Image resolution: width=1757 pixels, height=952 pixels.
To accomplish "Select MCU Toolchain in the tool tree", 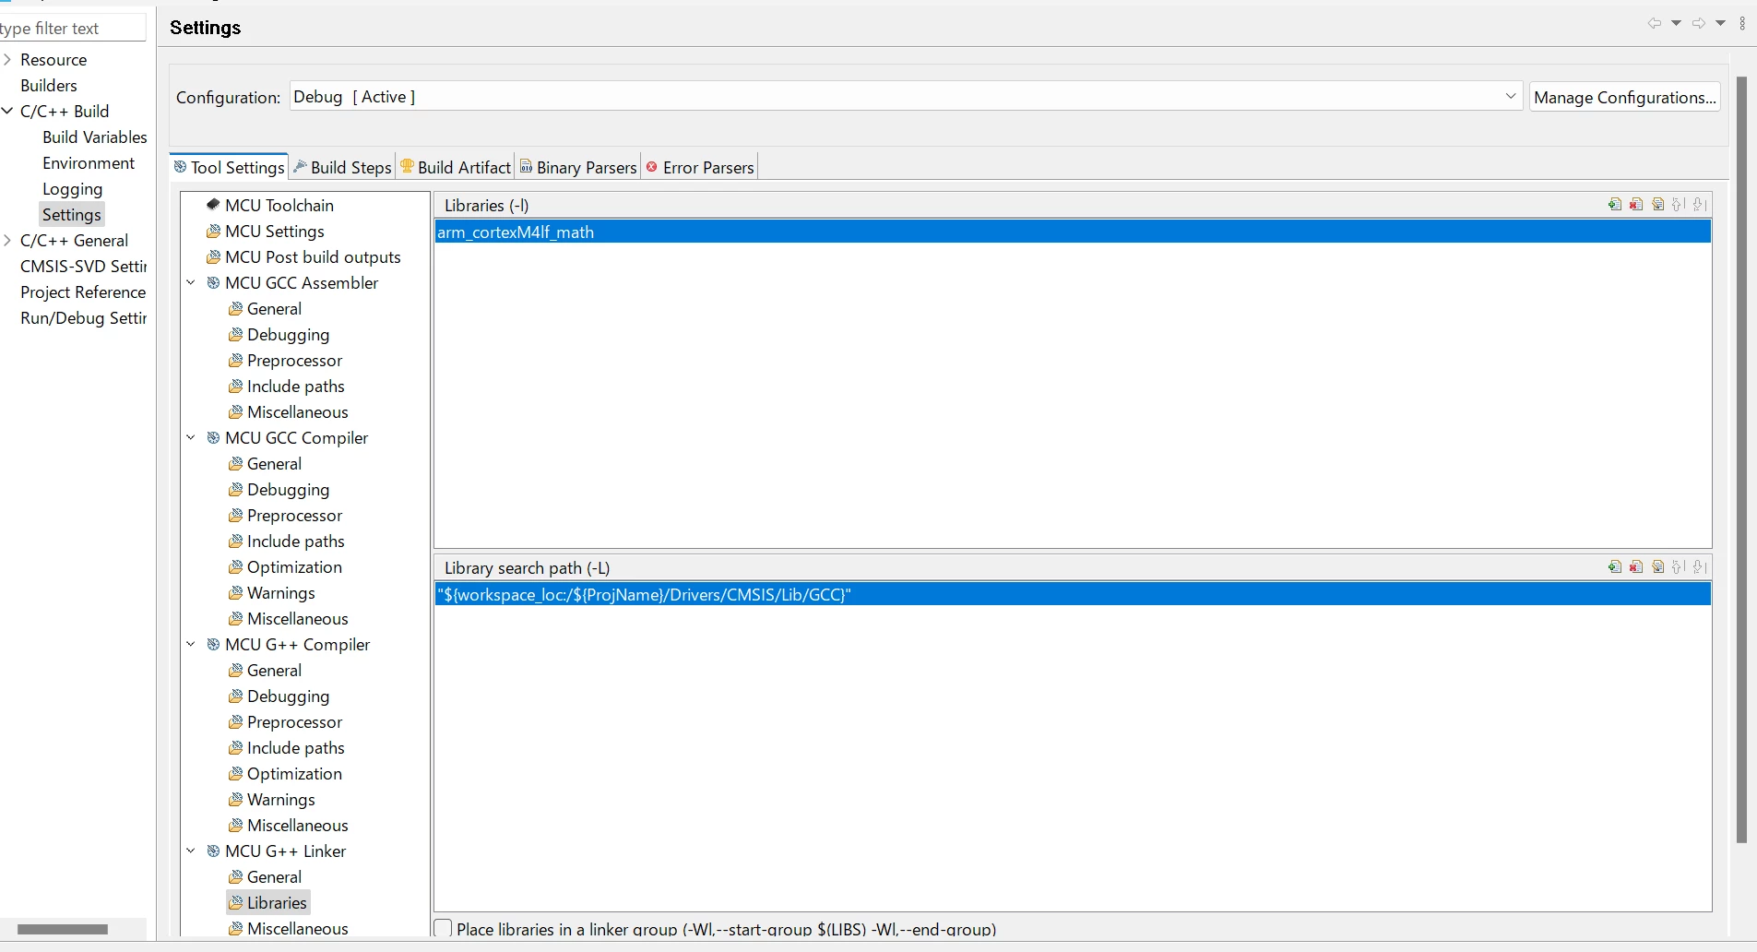I will [279, 206].
